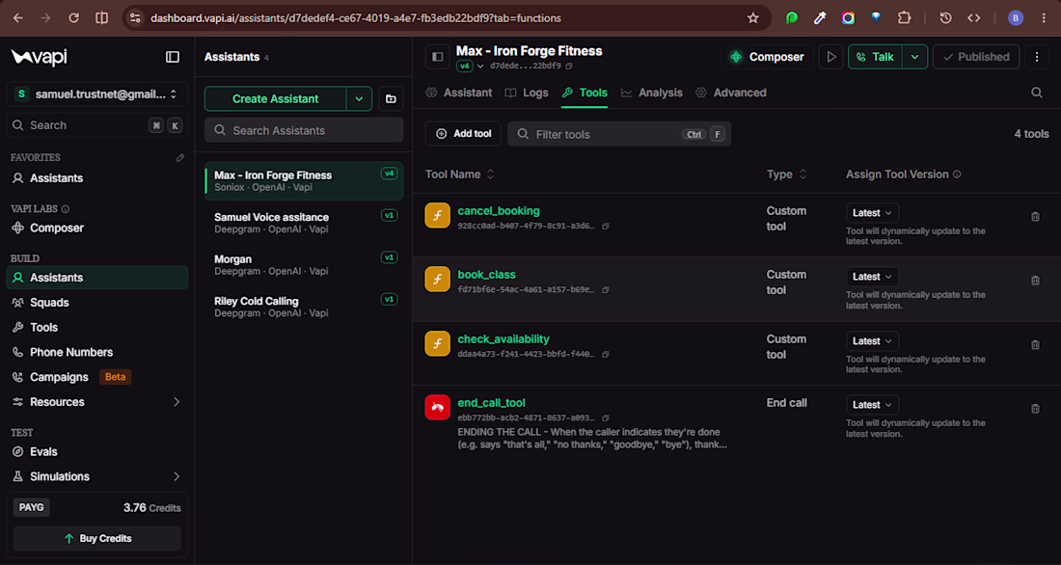
Task: Open the version dropdown for book_class
Action: pyautogui.click(x=872, y=277)
